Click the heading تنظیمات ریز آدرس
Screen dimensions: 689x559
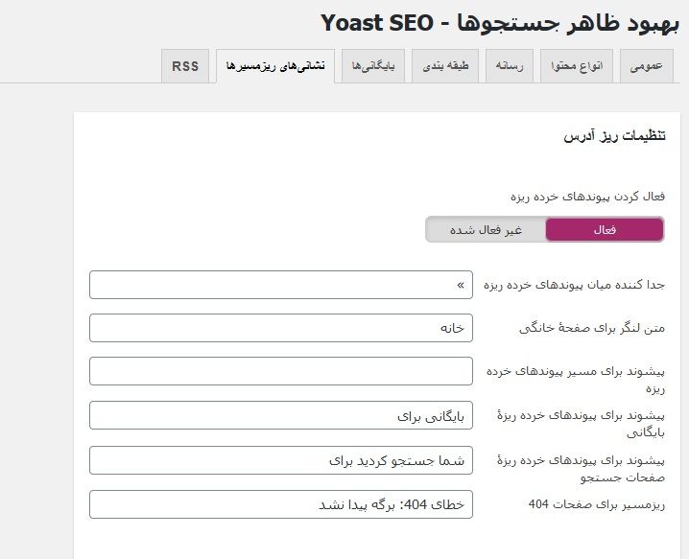(x=614, y=136)
